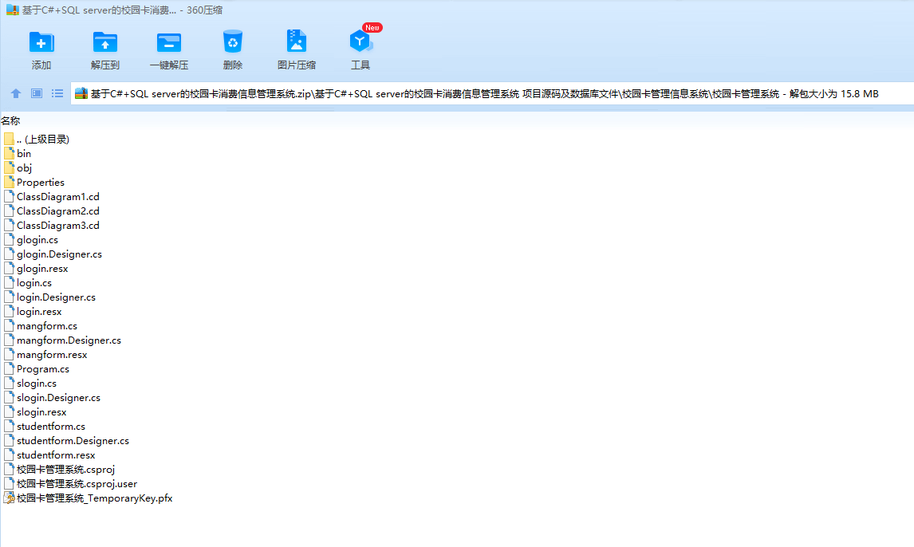Click the archive path address field
The image size is (914, 547).
(x=492, y=94)
